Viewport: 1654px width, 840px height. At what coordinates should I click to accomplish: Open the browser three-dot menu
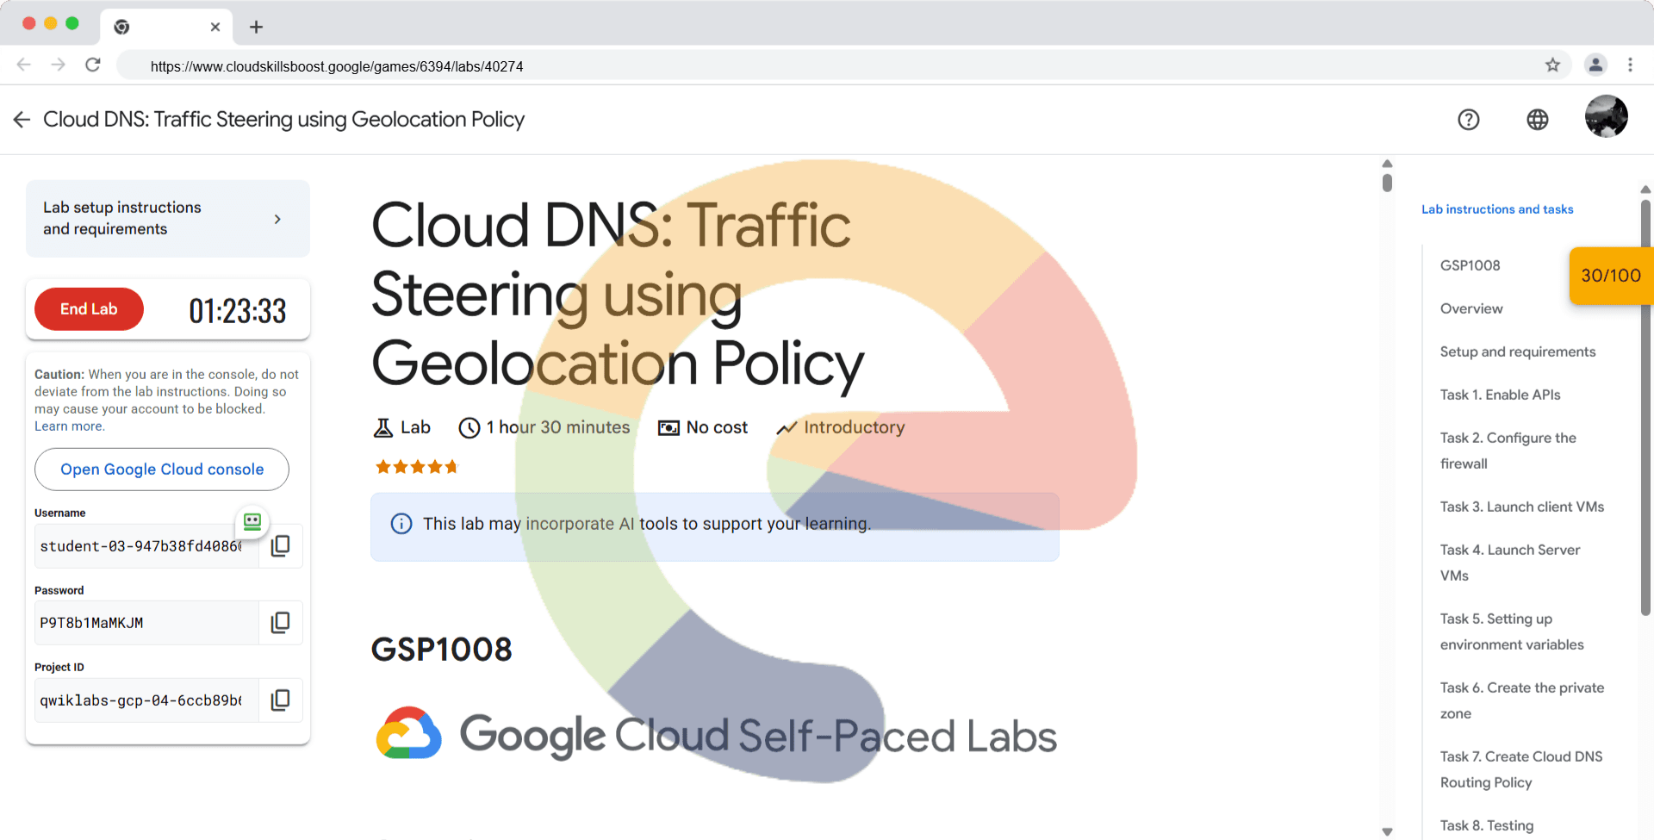pyautogui.click(x=1630, y=65)
